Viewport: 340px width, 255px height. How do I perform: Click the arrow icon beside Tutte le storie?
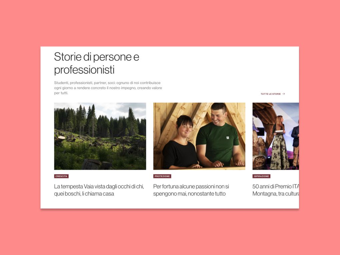click(x=284, y=94)
